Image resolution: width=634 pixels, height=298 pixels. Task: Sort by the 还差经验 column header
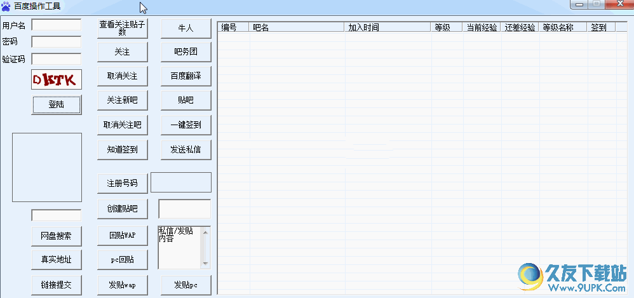point(520,27)
